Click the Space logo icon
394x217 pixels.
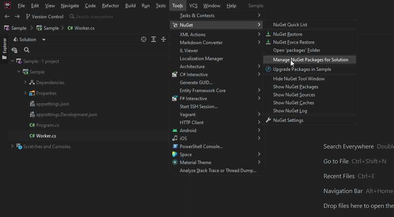point(175,155)
